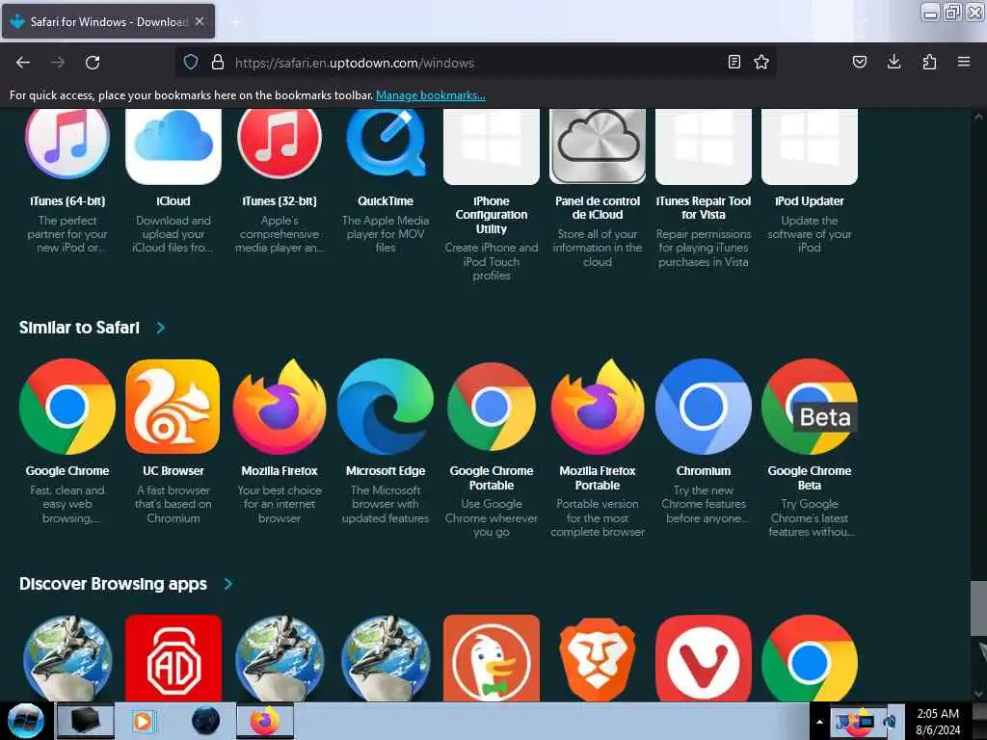Open the Google Chrome Portable icon
Viewport: 987px width, 740px height.
[492, 407]
